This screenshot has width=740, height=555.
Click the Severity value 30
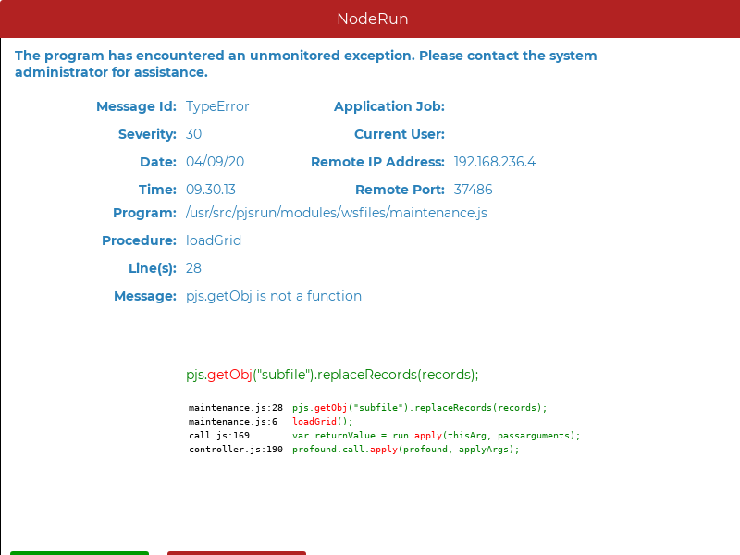(x=193, y=134)
